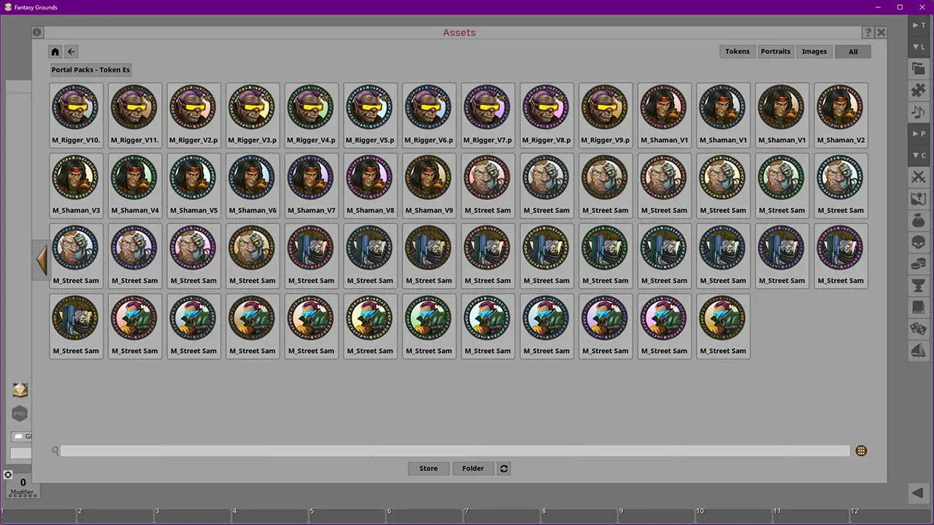
Task: Collapse the left panel with the side chevron
Action: 42,260
